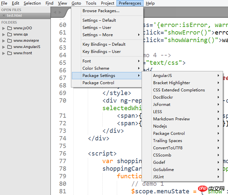This screenshot has height=195, width=228.
Task: Open the Selection menu
Action: (x=32, y=3)
